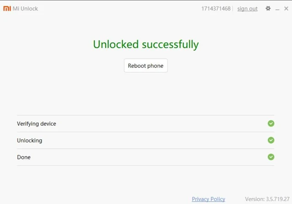Close the Mi Unlock window
Image resolution: width=292 pixels, height=204 pixels.
286,9
